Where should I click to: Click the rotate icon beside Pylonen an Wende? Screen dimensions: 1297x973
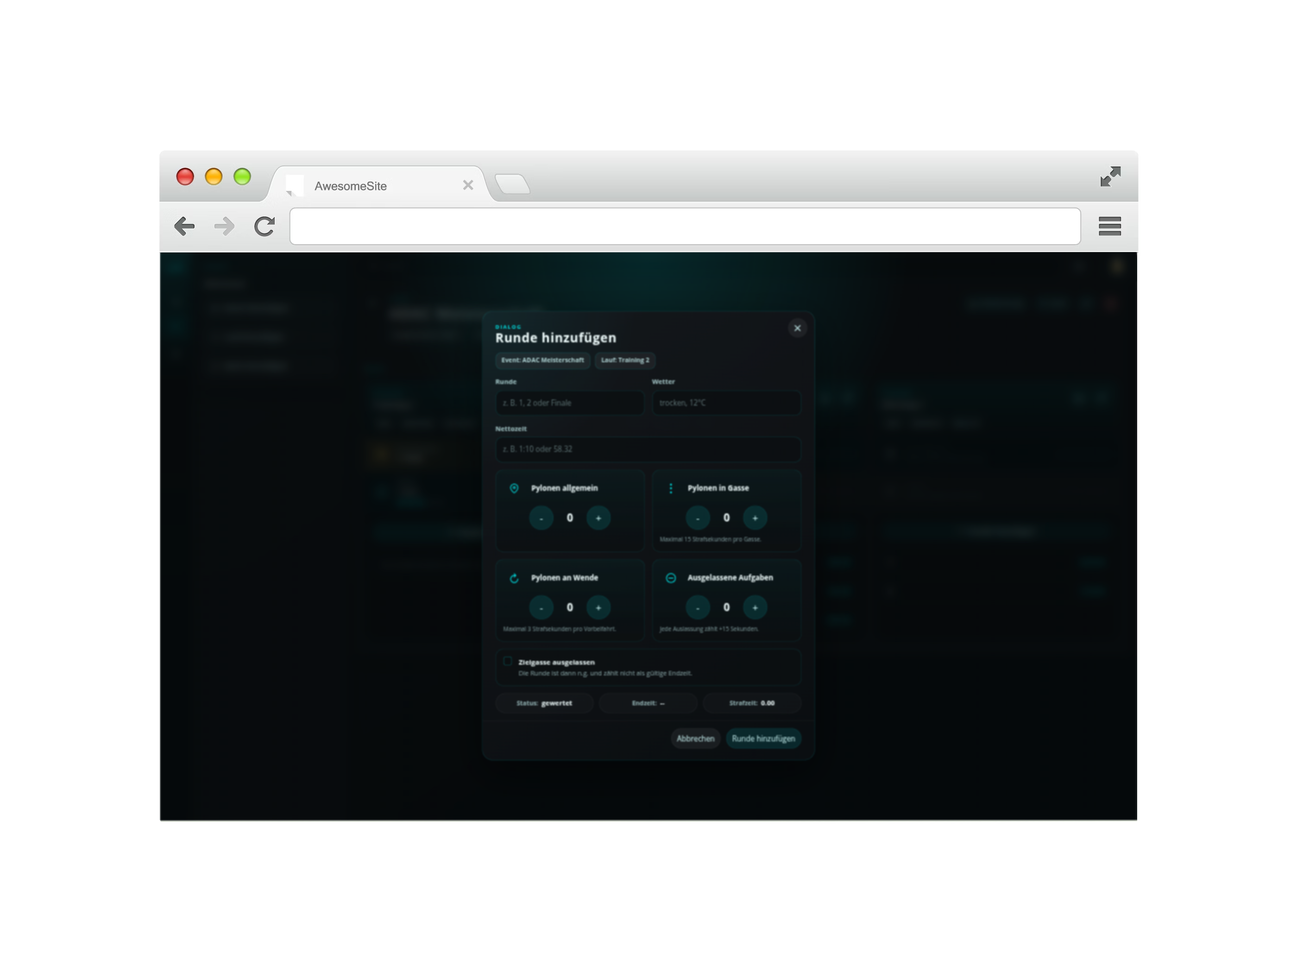[x=514, y=578]
